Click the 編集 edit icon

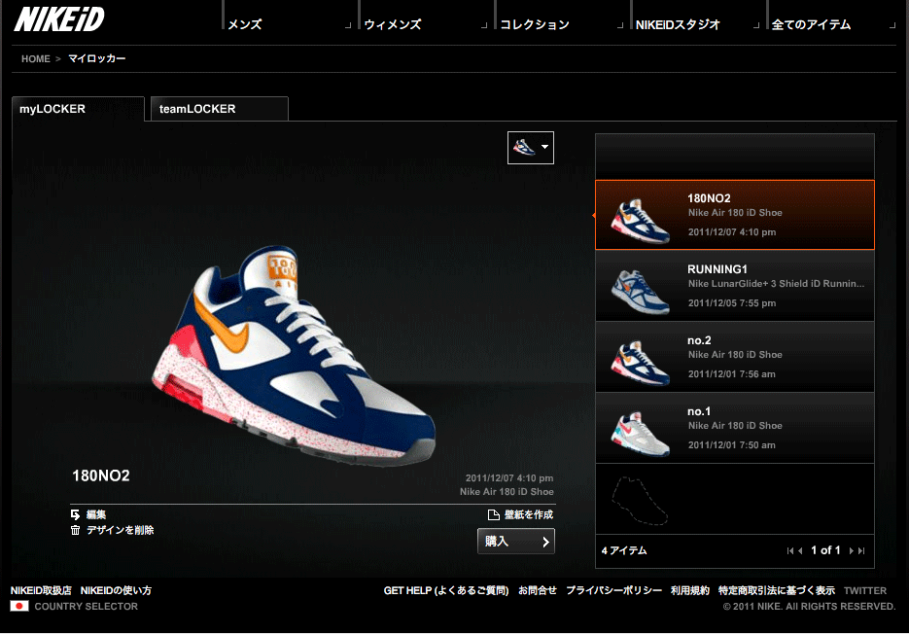click(x=76, y=514)
